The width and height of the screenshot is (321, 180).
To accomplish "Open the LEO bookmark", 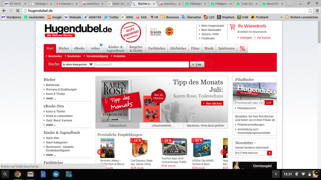I will click(209, 17).
